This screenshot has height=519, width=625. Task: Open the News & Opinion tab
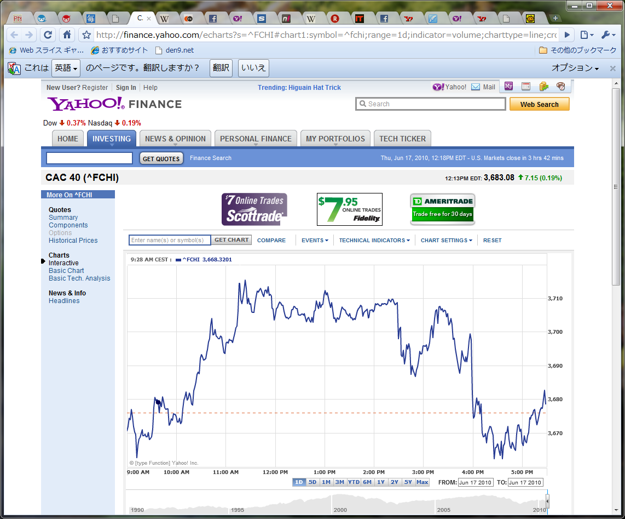tap(175, 139)
